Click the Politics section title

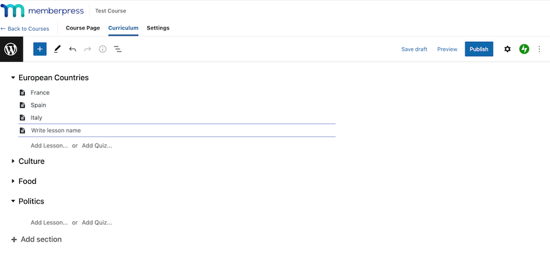click(x=31, y=201)
